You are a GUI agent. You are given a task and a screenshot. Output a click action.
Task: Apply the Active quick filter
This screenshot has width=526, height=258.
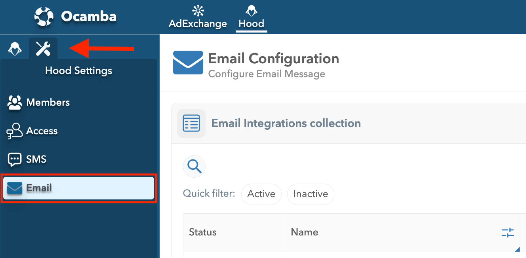261,194
